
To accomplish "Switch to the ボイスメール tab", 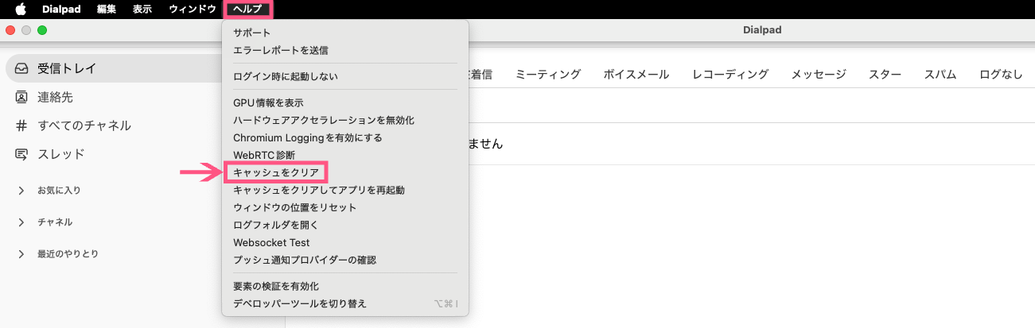I will pyautogui.click(x=636, y=75).
